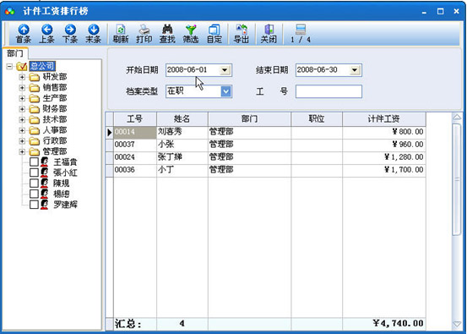
Task: Go to first record (首条)
Action: click(x=24, y=34)
